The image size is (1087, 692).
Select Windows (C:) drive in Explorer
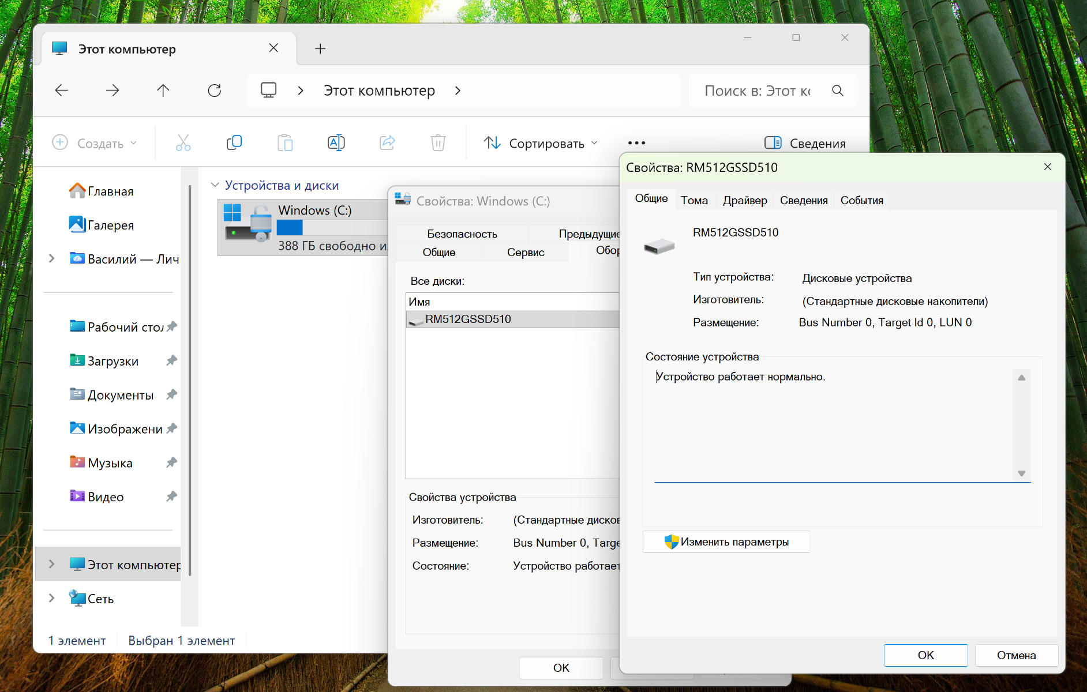coord(303,227)
